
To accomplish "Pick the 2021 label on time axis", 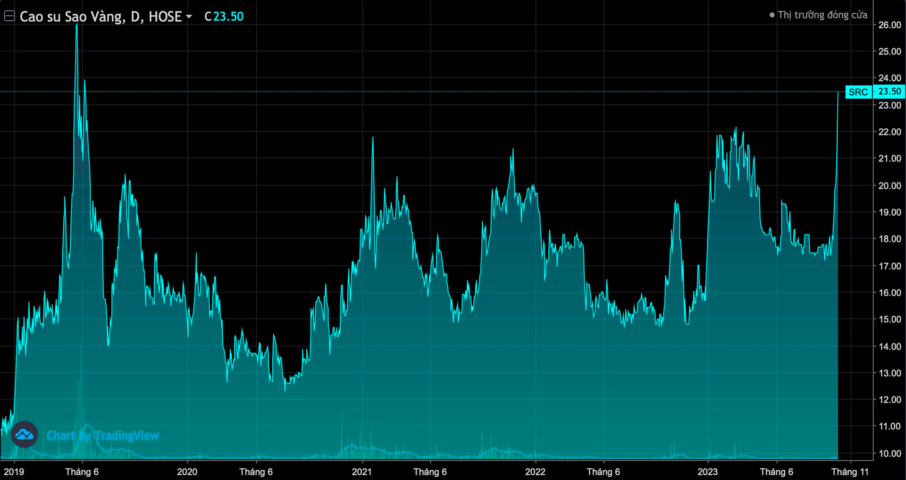I will coord(362,472).
